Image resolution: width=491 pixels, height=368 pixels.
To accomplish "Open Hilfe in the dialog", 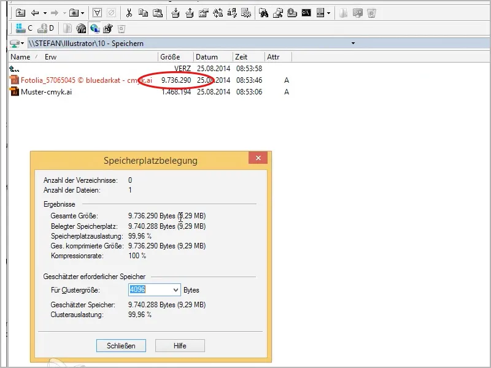I will [x=180, y=346].
